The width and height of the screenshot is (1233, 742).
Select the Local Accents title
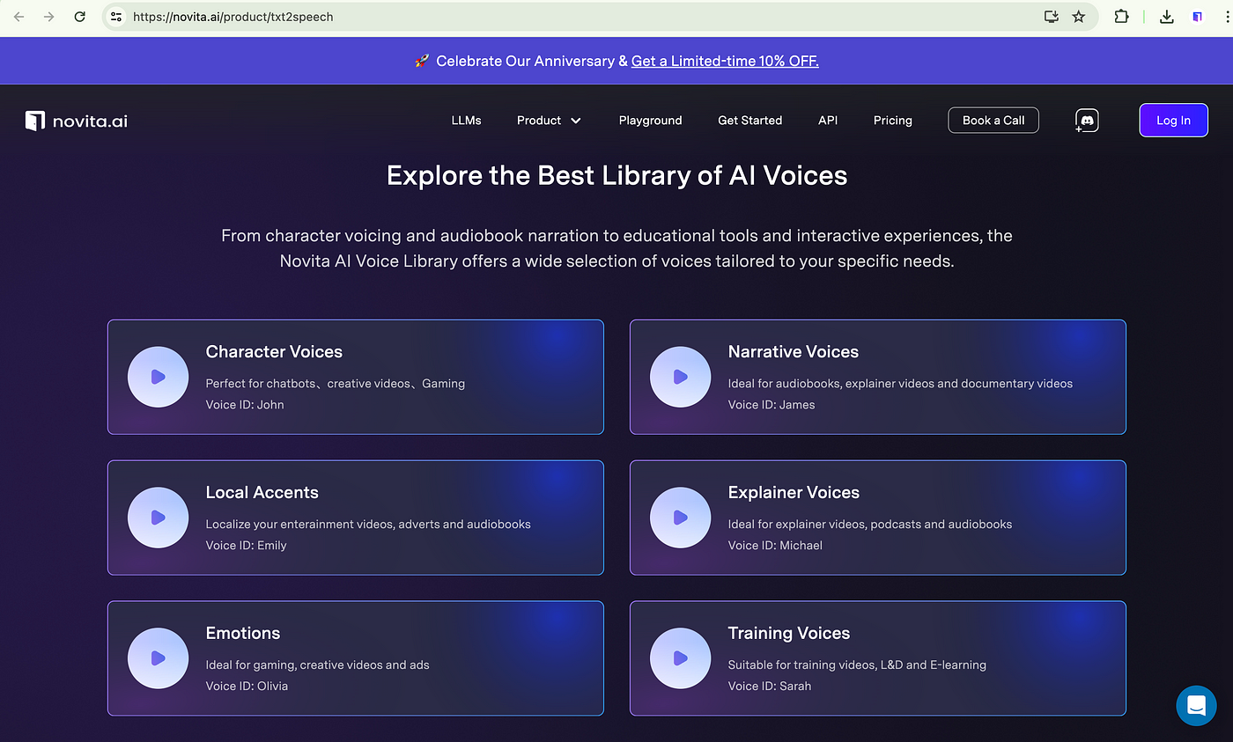point(262,493)
